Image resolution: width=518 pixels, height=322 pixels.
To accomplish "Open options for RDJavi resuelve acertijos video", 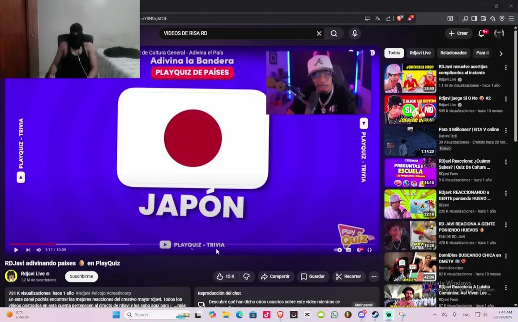I will 505,68.
